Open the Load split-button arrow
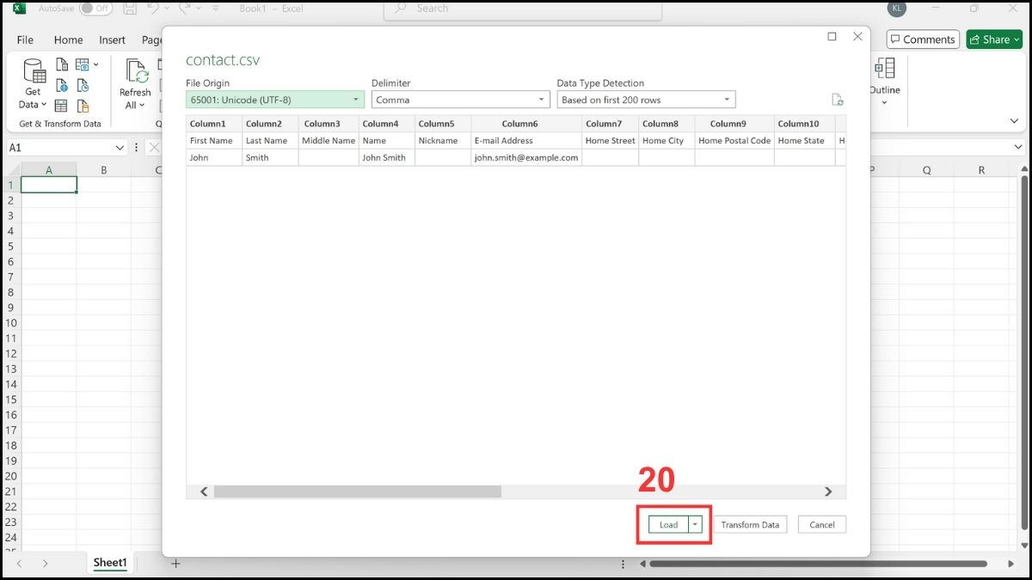This screenshot has width=1032, height=580. 695,524
